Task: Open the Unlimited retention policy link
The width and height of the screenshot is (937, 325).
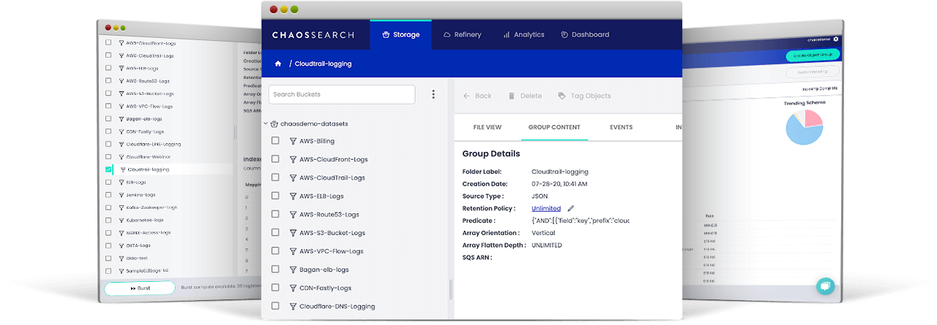Action: (x=546, y=208)
